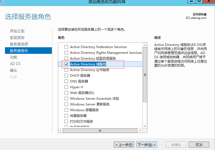Go to 开始之前 wizard step

pos(17,31)
